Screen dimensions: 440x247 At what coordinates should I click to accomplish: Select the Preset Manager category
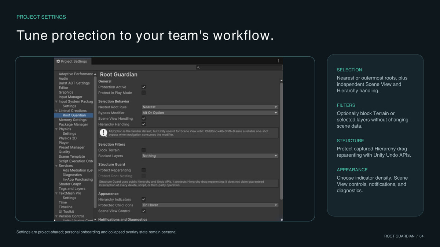pos(71,147)
